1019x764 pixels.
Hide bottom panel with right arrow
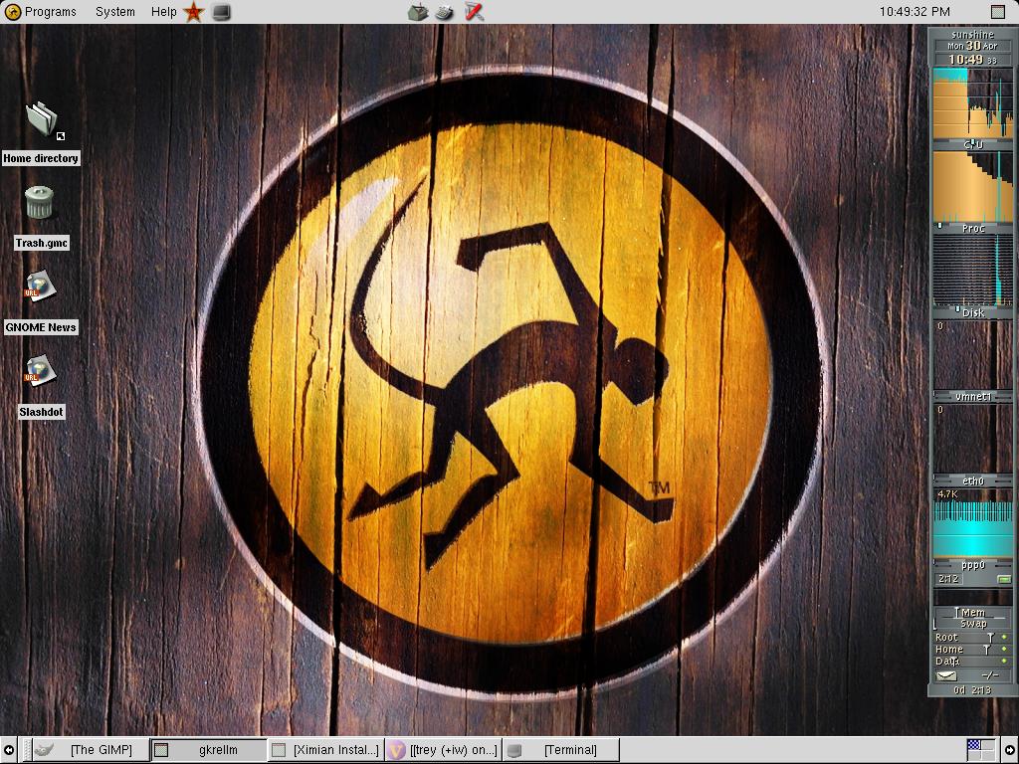[x=1010, y=750]
